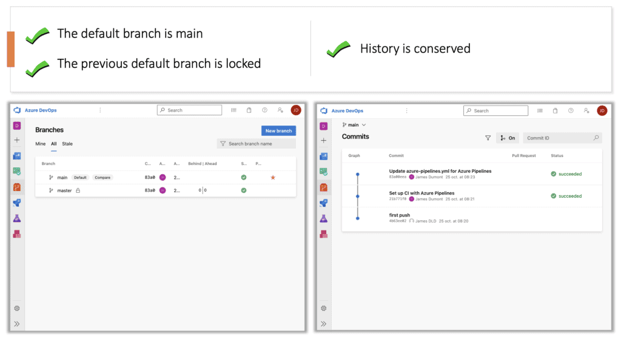Click help question mark icon on Branches page

coord(264,110)
